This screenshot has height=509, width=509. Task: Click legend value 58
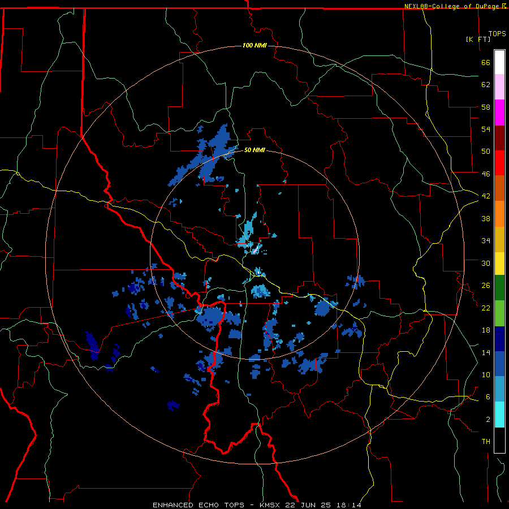tap(486, 107)
